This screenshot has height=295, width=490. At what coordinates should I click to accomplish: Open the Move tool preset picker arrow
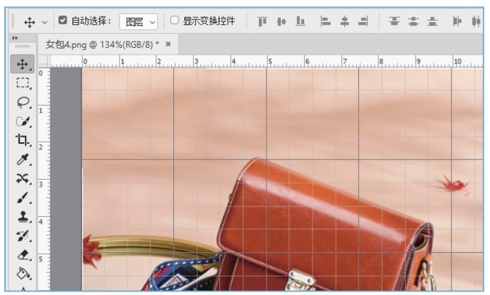click(x=45, y=22)
